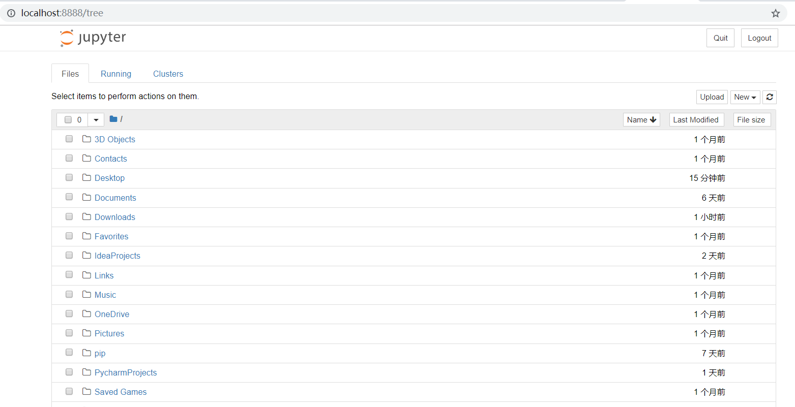The height and width of the screenshot is (407, 795).
Task: Click the folder icon beside Desktop
Action: coord(86,177)
